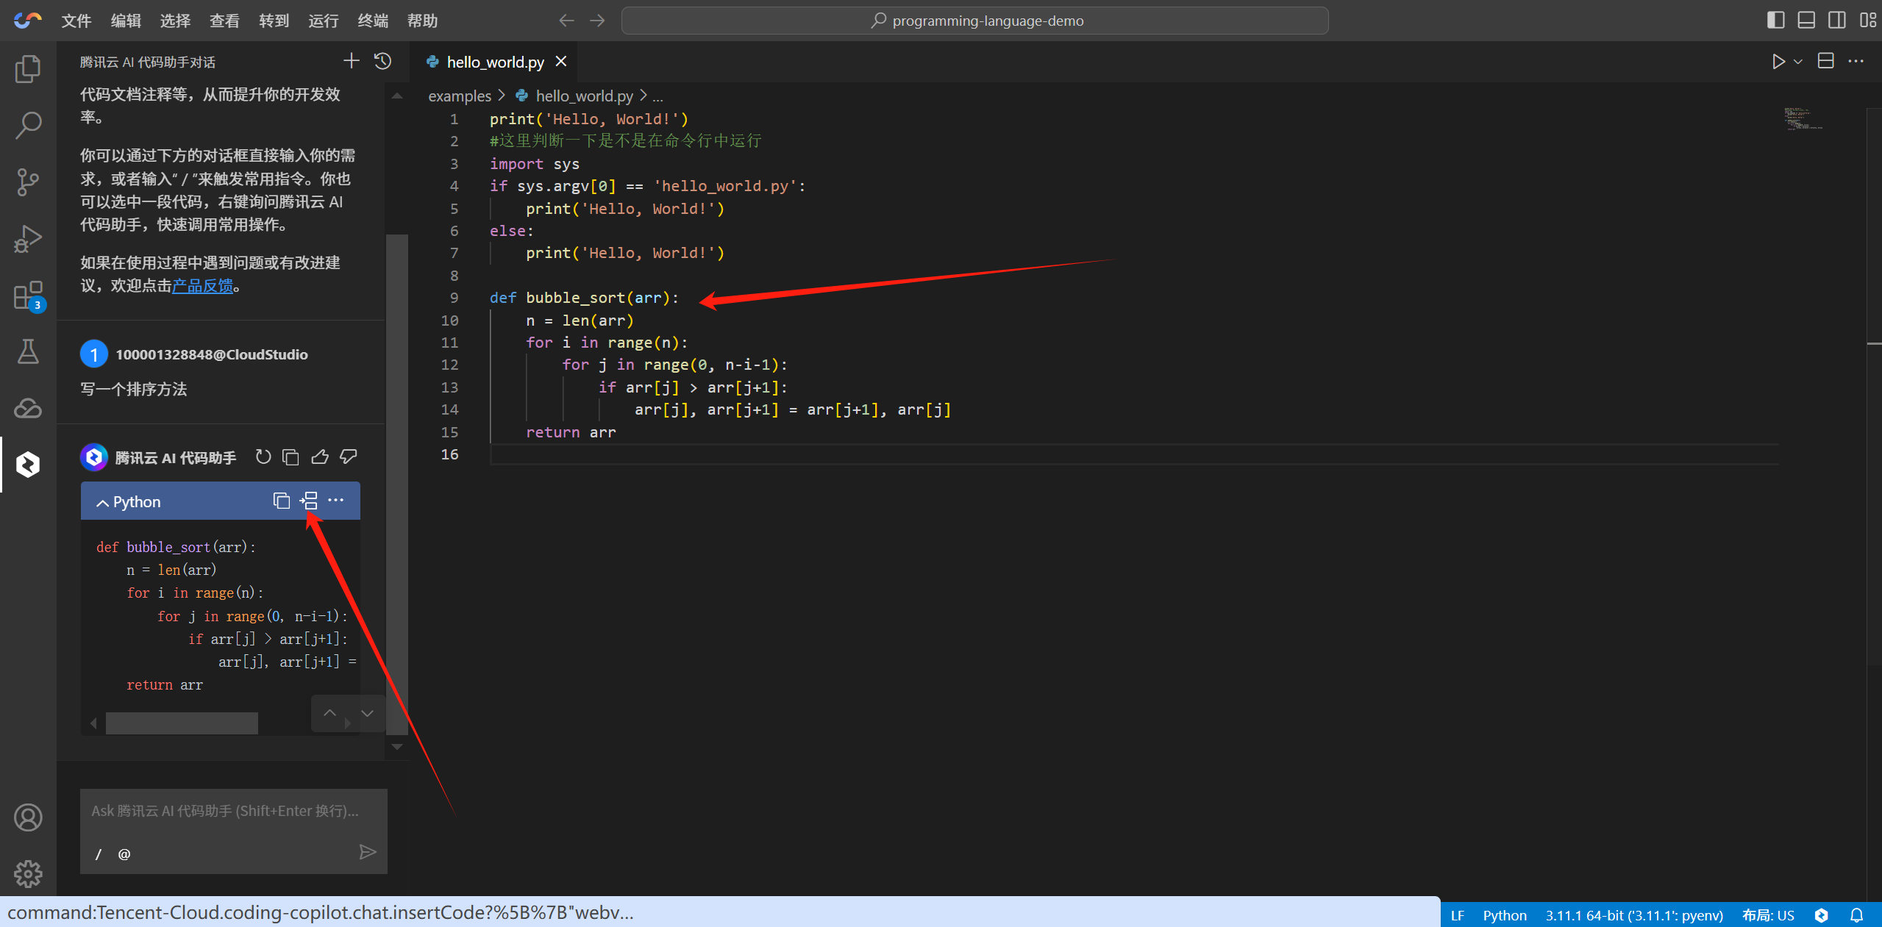Open the Extensions view with badge
The height and width of the screenshot is (927, 1882).
[x=28, y=296]
